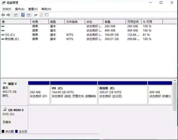
Task: Open the 操作(A) menu
Action: pyautogui.click(x=20, y=9)
